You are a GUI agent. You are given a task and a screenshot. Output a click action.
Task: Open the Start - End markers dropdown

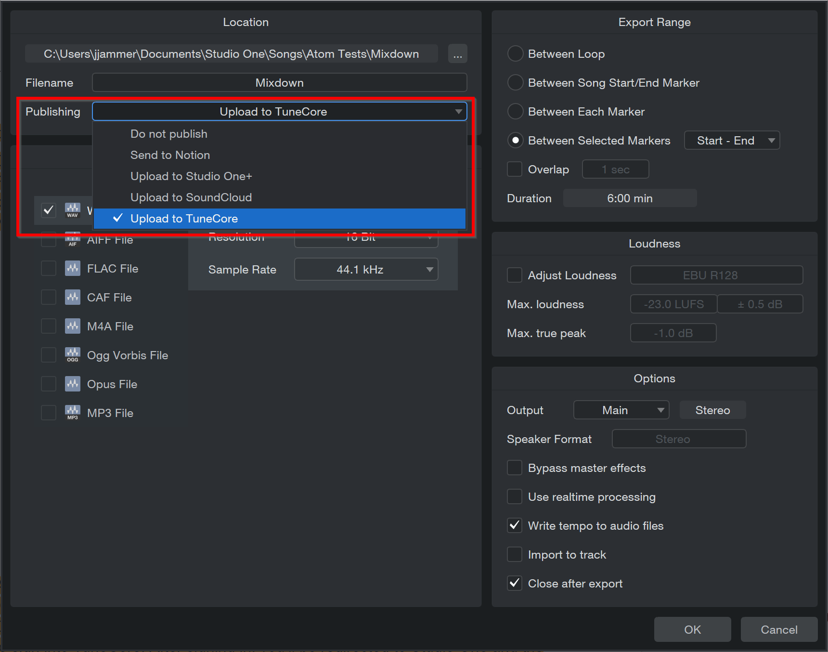click(732, 140)
